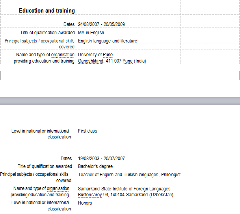Click the "University of Pune" line

(x=95, y=55)
